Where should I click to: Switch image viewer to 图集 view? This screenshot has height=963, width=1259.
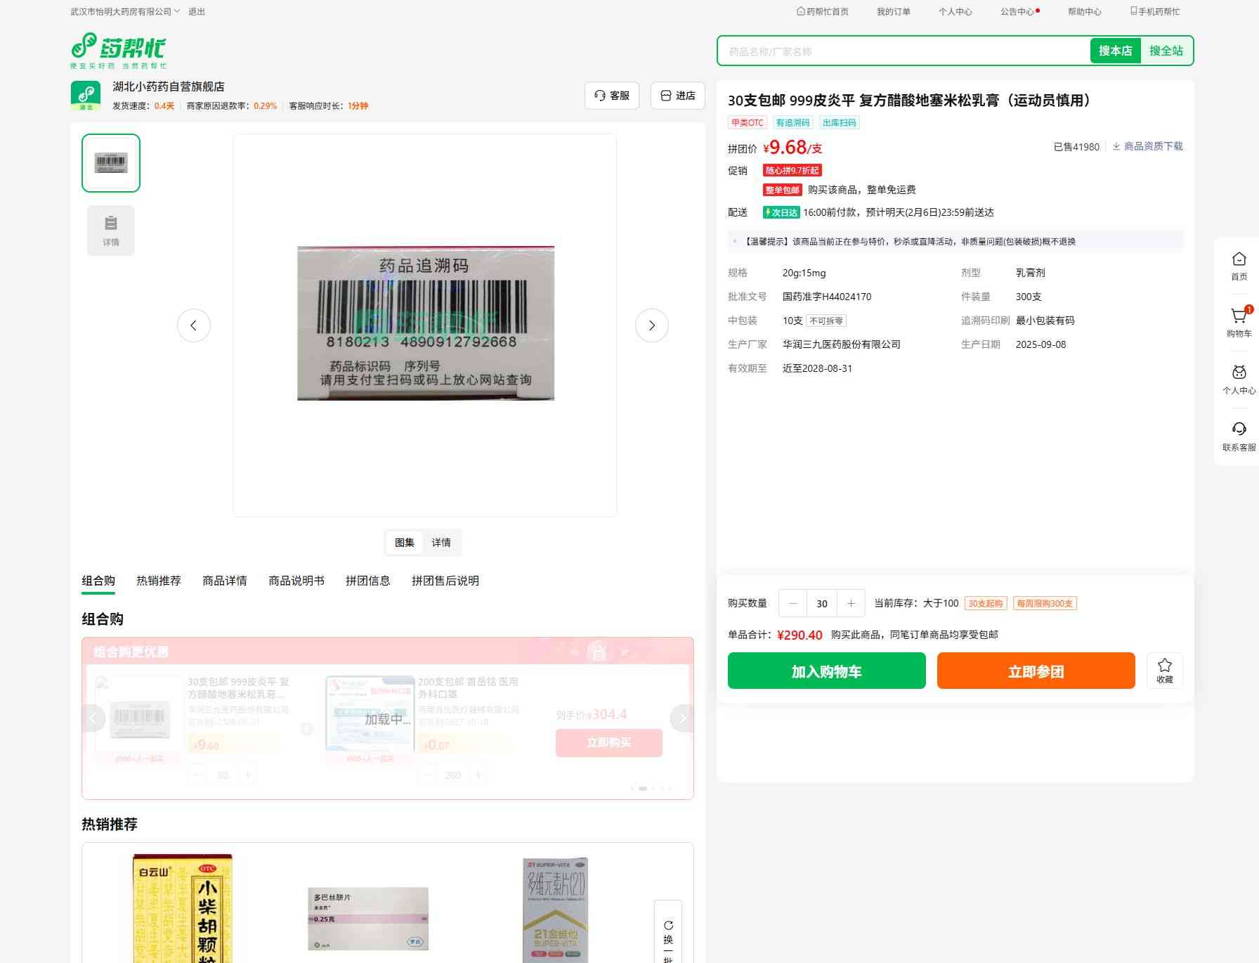pos(405,543)
